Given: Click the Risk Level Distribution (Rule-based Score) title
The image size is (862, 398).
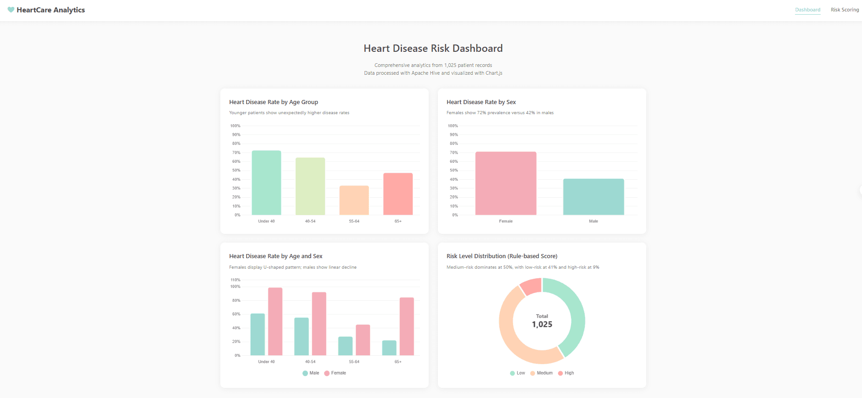Looking at the screenshot, I should tap(502, 256).
